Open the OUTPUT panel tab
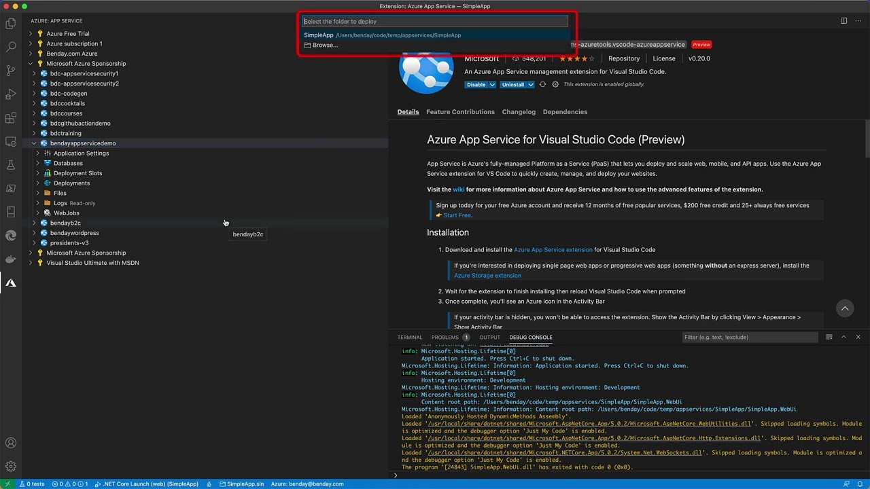The height and width of the screenshot is (489, 870). [489, 338]
